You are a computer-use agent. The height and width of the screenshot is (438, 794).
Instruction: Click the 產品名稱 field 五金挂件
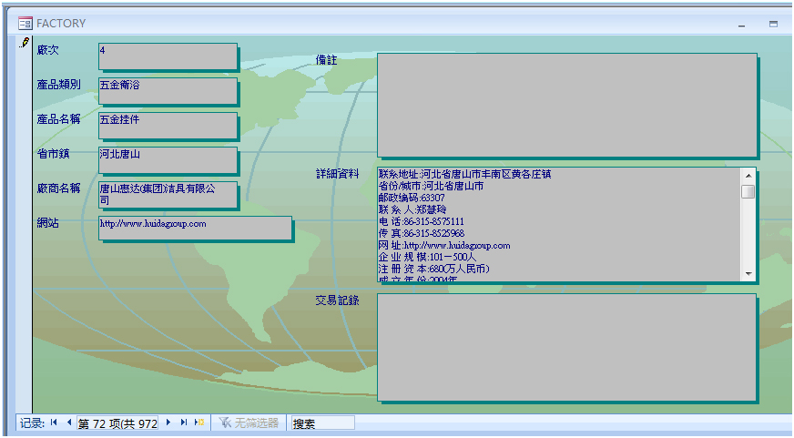pos(168,125)
